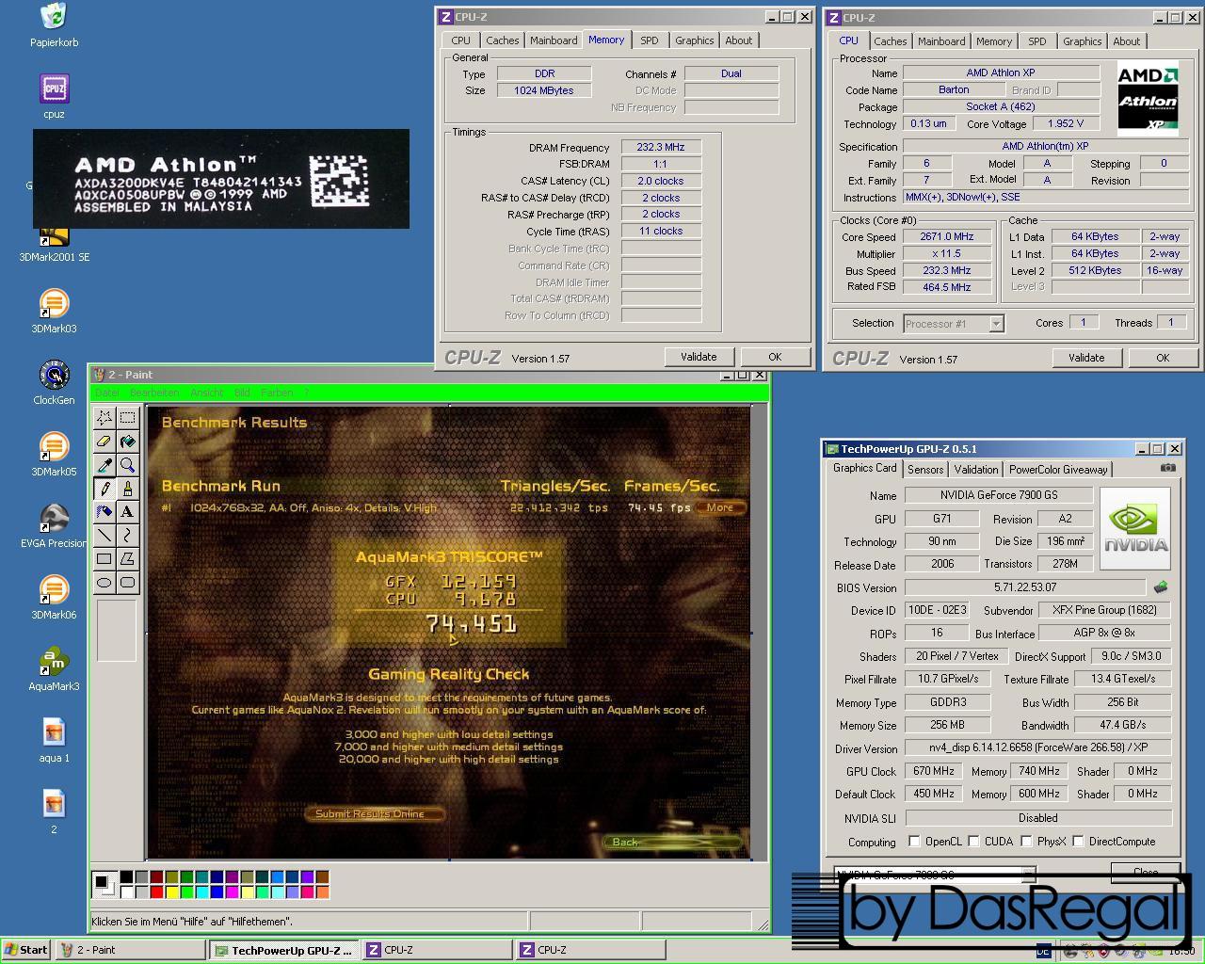
Task: Click Validate in the CPU-Z CPU window
Action: (1086, 358)
